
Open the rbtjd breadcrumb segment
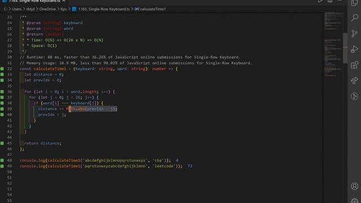point(30,9)
